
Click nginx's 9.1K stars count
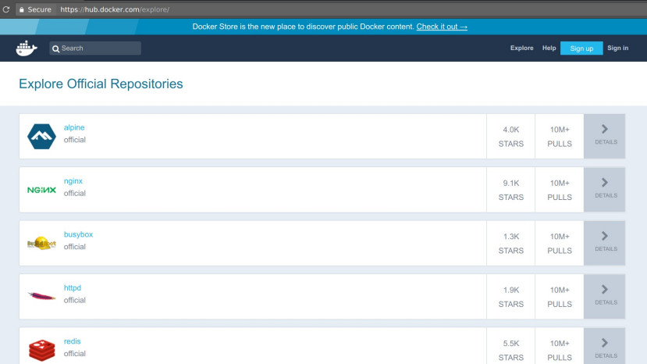click(x=511, y=183)
